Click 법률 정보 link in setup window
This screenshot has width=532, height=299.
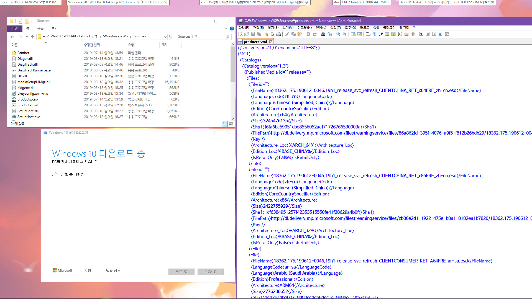(113, 270)
